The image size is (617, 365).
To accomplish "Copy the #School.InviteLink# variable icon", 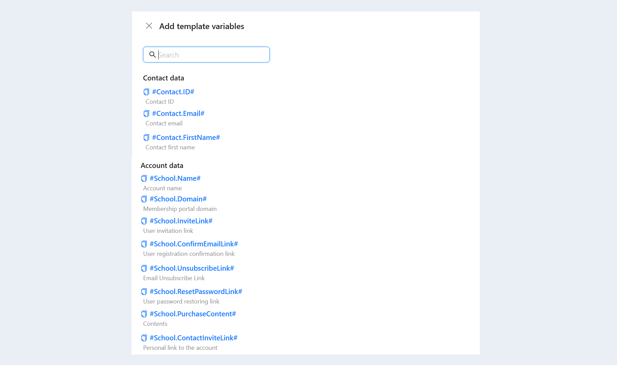I will tap(144, 221).
